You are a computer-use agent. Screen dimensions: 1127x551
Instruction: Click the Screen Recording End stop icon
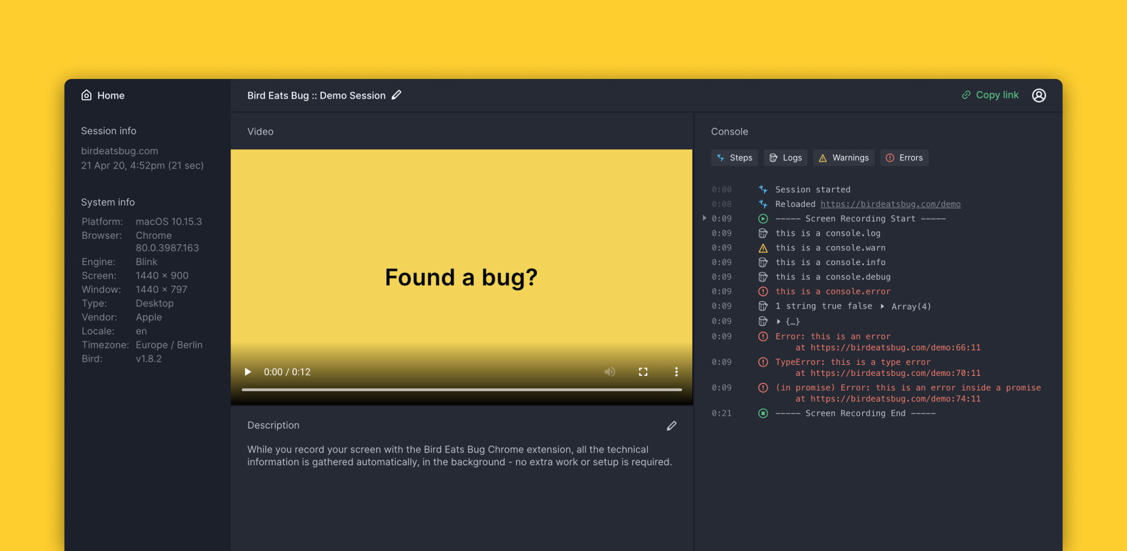pyautogui.click(x=763, y=413)
